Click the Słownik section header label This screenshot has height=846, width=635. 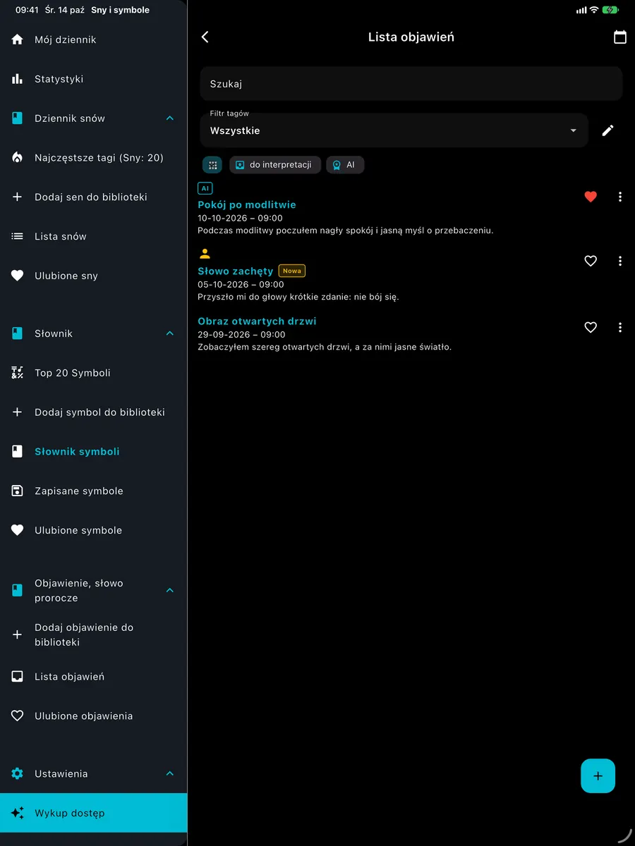[54, 333]
